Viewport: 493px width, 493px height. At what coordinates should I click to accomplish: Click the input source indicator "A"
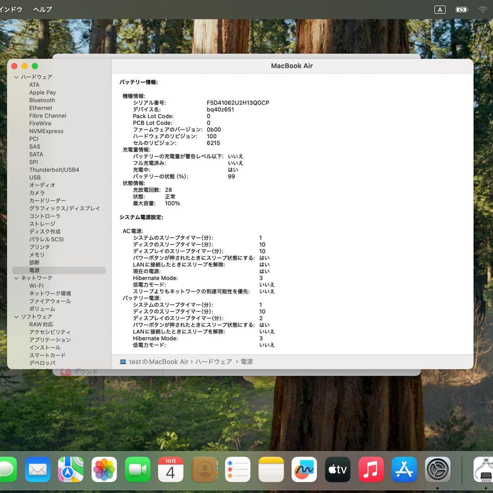point(440,9)
